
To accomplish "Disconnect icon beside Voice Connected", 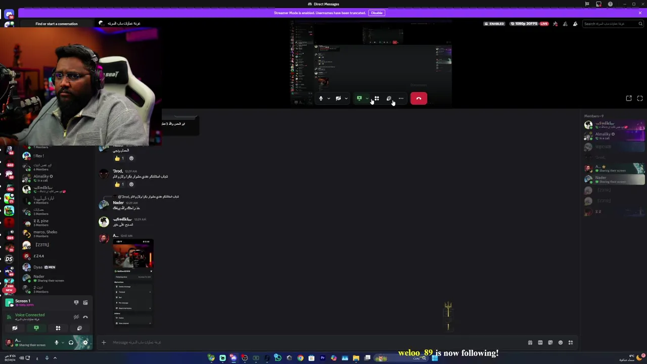I will pyautogui.click(x=85, y=317).
